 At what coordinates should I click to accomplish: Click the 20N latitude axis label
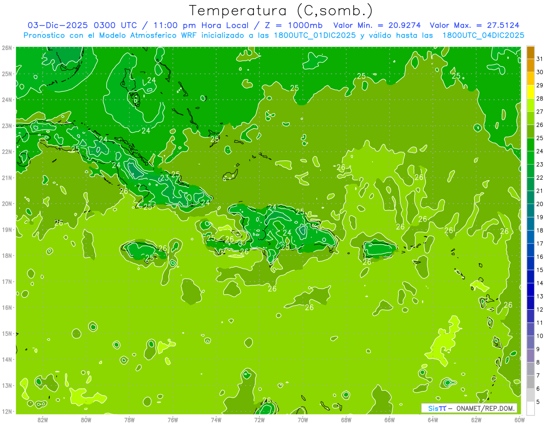(6, 204)
